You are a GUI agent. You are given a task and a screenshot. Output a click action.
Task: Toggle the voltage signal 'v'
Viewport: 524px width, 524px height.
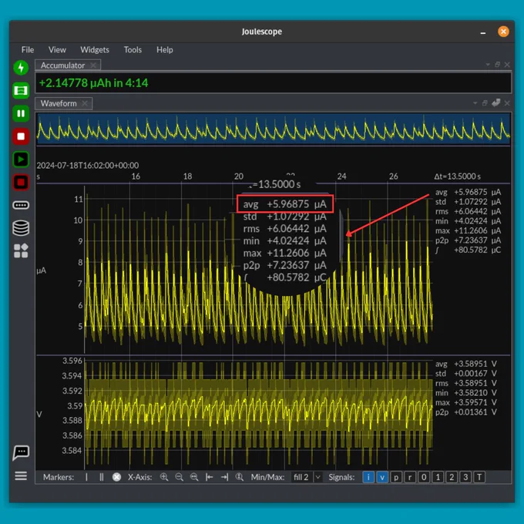pyautogui.click(x=382, y=477)
